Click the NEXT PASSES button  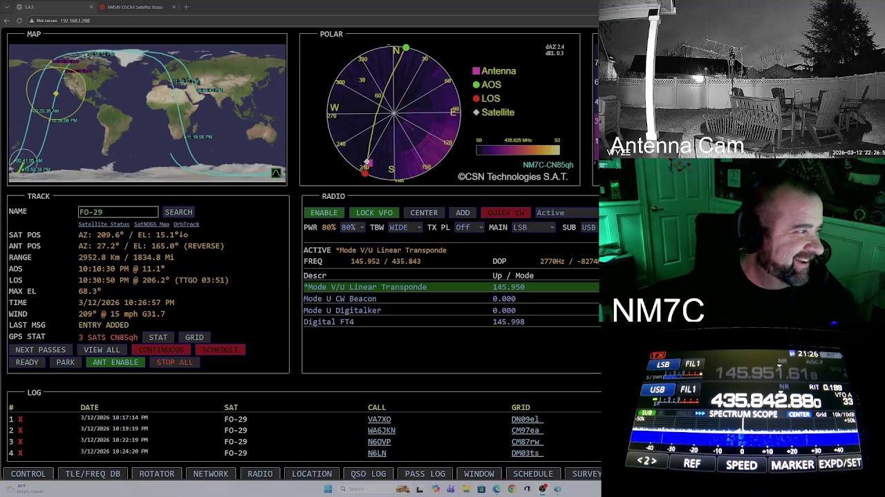click(x=41, y=350)
